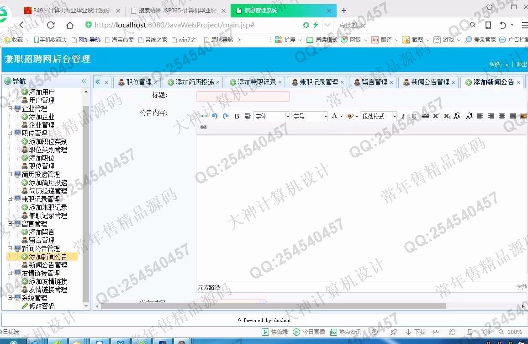Screen dimensions: 528x344
Task: Reload the browser page
Action: point(51,25)
